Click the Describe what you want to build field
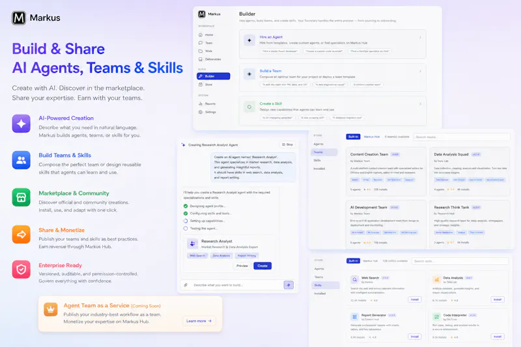The width and height of the screenshot is (521, 347). (x=237, y=285)
